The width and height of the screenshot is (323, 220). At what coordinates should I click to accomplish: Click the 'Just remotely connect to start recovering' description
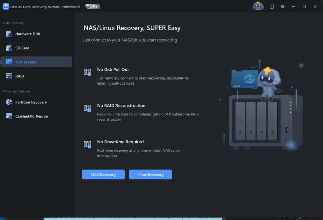click(143, 80)
